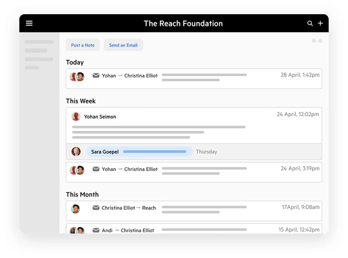Image resolution: width=348 pixels, height=258 pixels.
Task: Click the plus add icon
Action: click(x=320, y=23)
